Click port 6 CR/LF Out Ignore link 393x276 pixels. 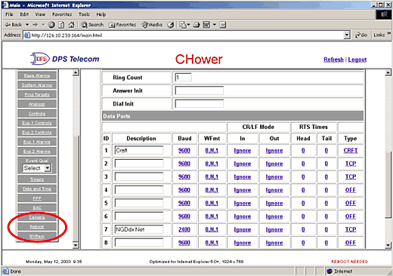click(x=274, y=216)
